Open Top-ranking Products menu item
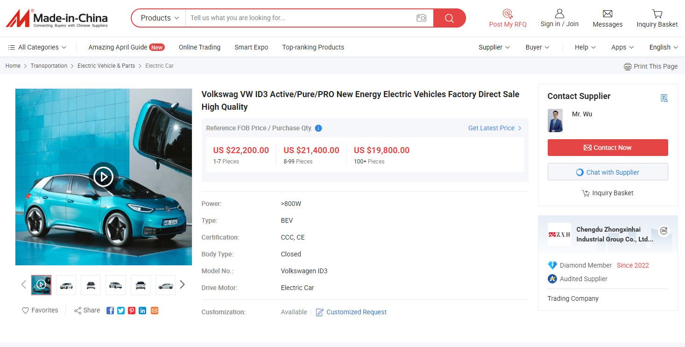 313,47
